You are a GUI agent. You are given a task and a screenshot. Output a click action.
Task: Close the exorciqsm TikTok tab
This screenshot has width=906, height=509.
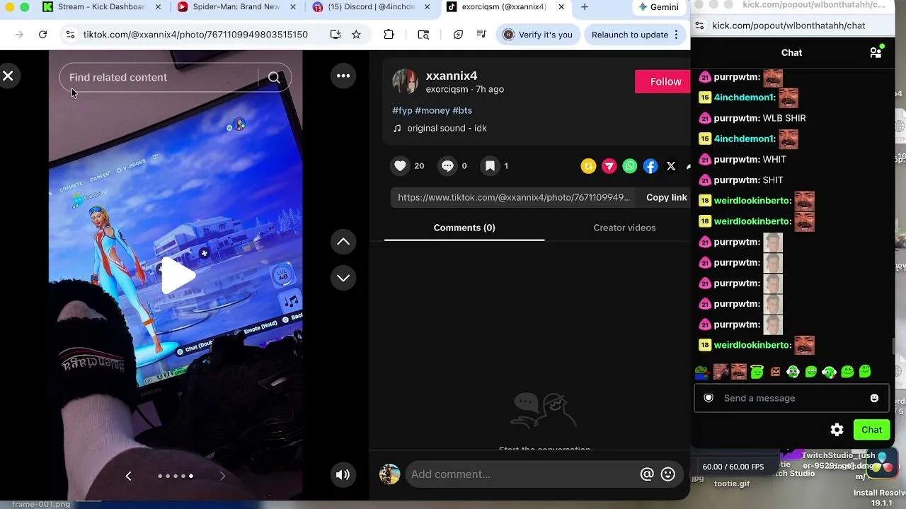[x=561, y=7]
